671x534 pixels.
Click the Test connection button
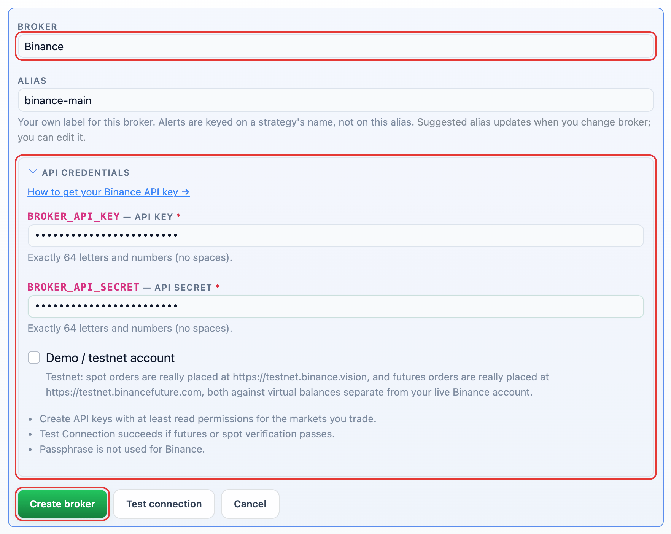coord(164,504)
